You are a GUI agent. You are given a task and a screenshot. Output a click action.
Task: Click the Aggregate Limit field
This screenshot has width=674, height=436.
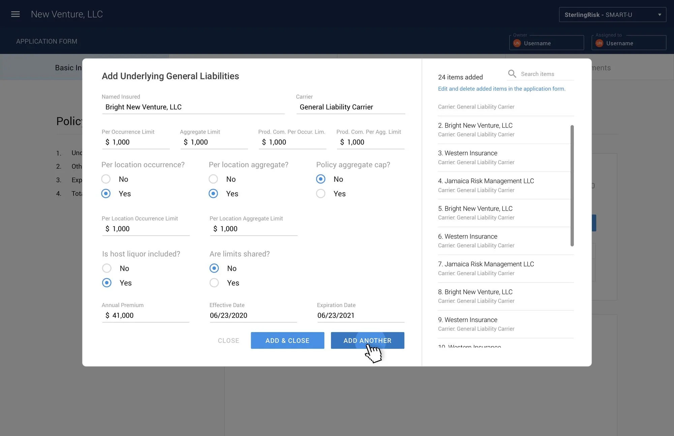[x=214, y=142]
